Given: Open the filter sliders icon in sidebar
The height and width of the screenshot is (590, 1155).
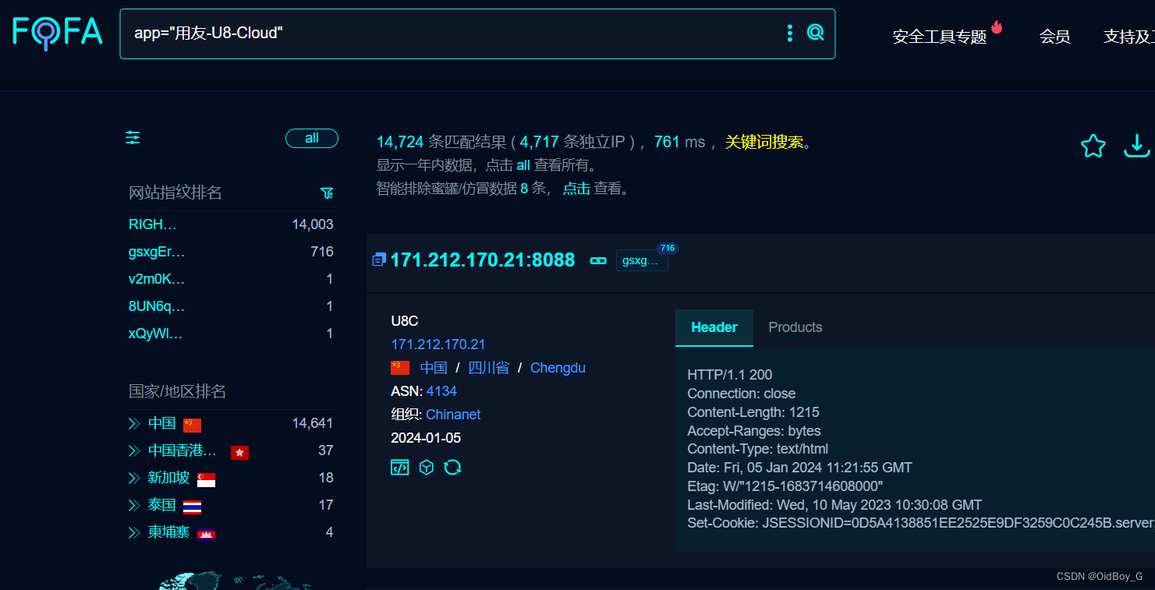Looking at the screenshot, I should [133, 138].
